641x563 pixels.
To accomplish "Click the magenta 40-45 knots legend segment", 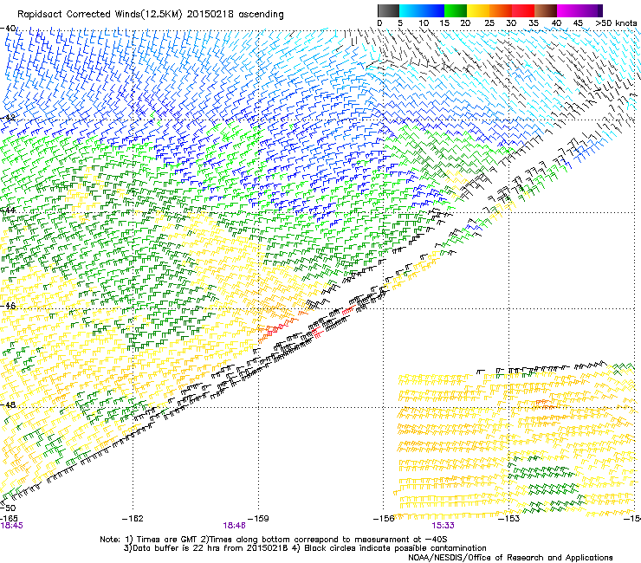I will click(x=568, y=10).
